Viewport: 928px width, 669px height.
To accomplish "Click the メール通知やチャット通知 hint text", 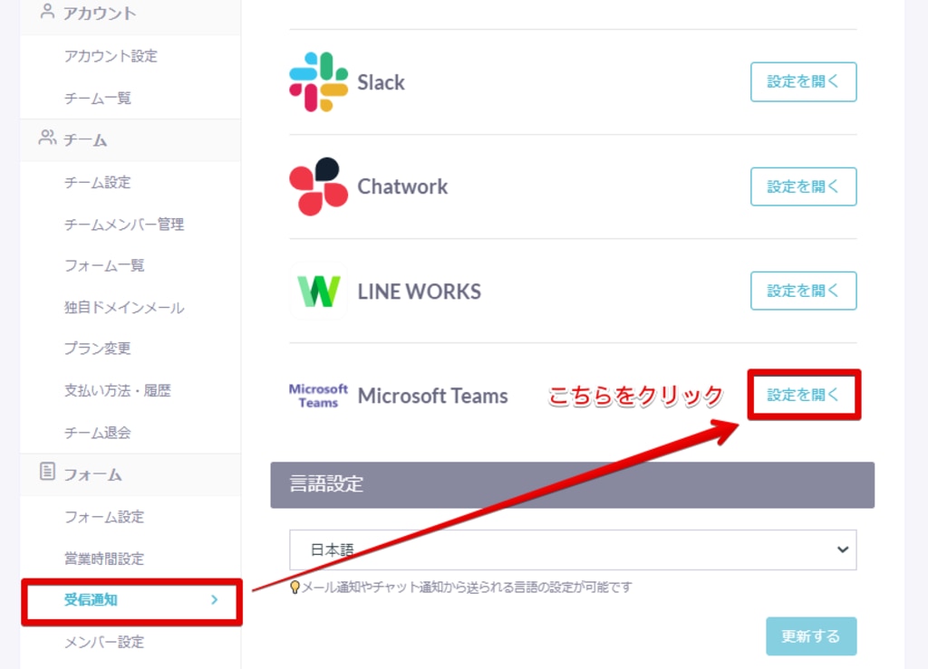I will [467, 588].
